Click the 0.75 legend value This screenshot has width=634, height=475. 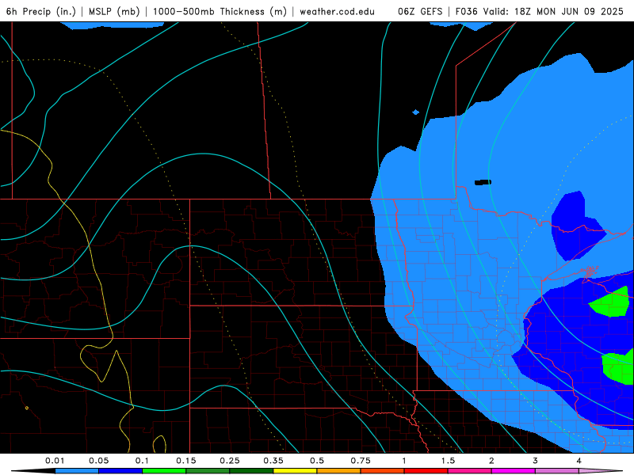(x=361, y=461)
